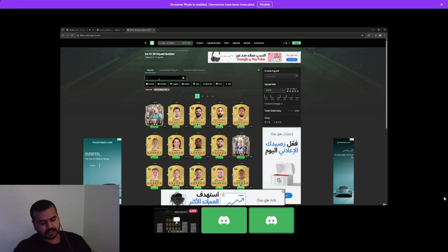This screenshot has width=448, height=252.
Task: Toggle the first Price platform option
Action: click(267, 122)
